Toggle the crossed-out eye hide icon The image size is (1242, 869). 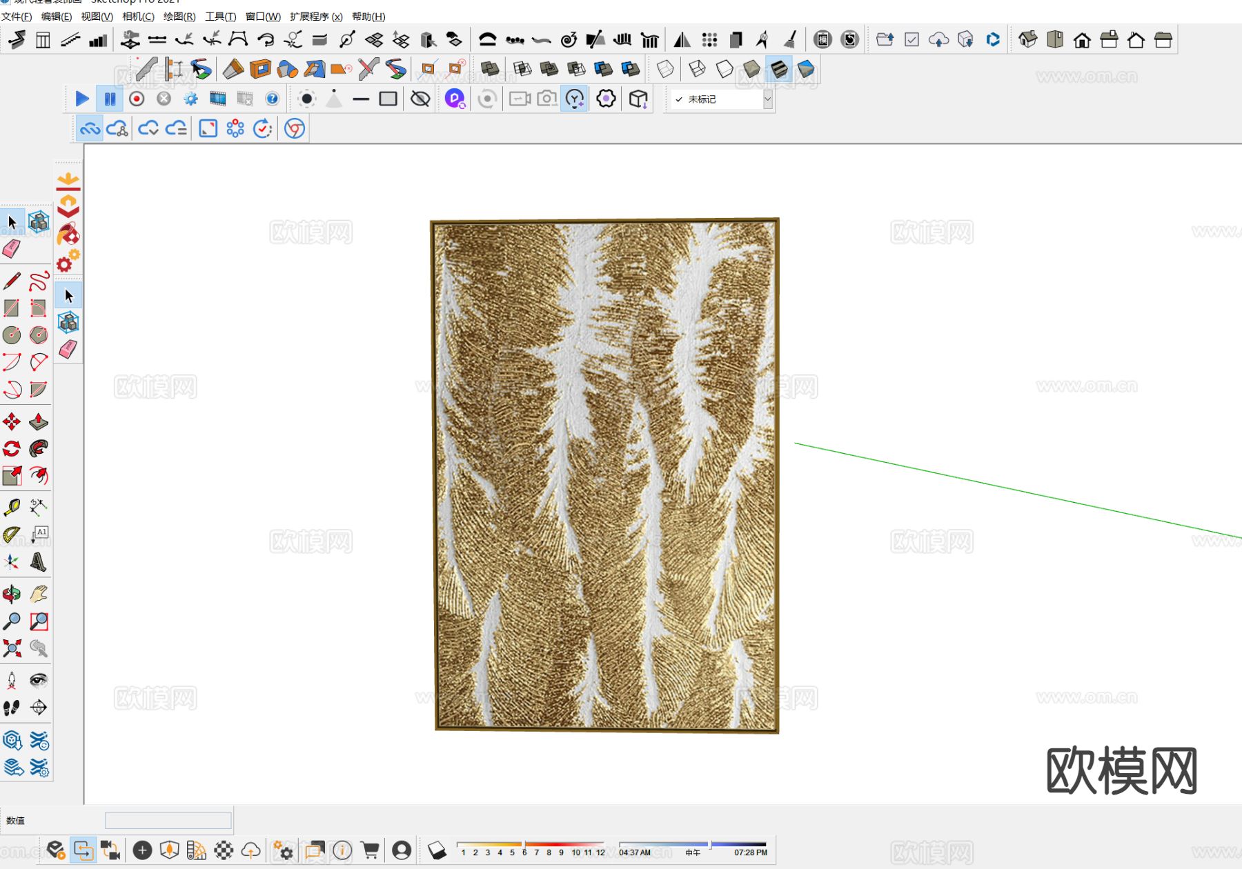420,99
